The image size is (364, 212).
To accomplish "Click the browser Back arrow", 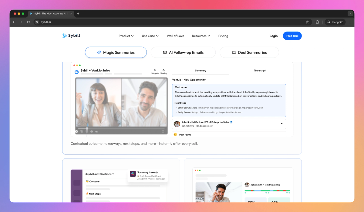I will [x=14, y=22].
